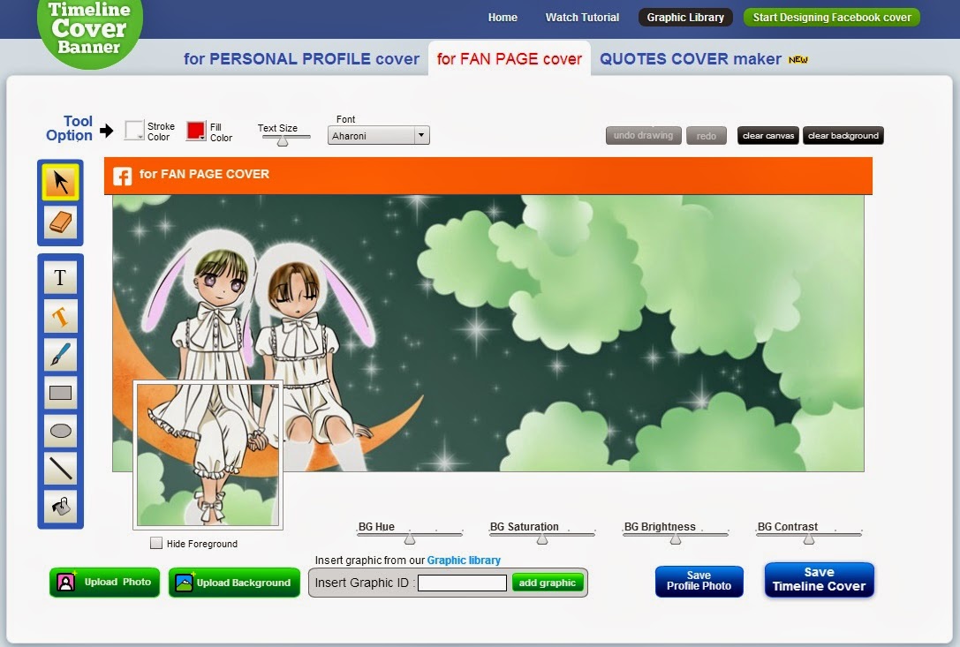The width and height of the screenshot is (960, 647).
Task: Focus the Insert Graphic ID field
Action: pyautogui.click(x=462, y=583)
